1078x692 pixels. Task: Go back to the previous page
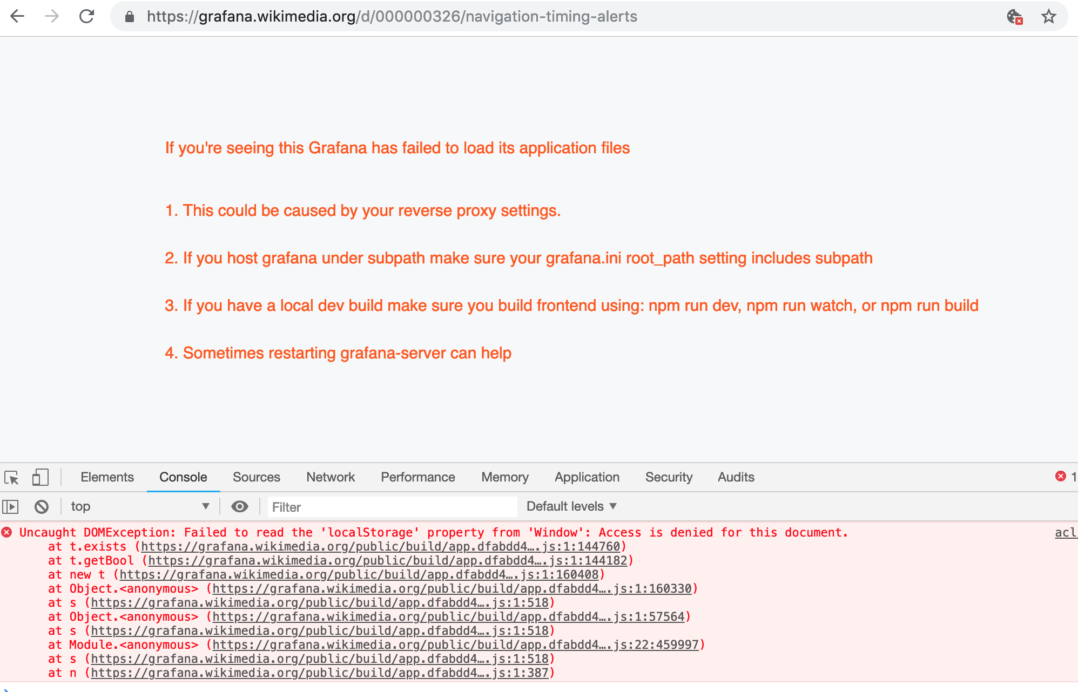coord(18,16)
